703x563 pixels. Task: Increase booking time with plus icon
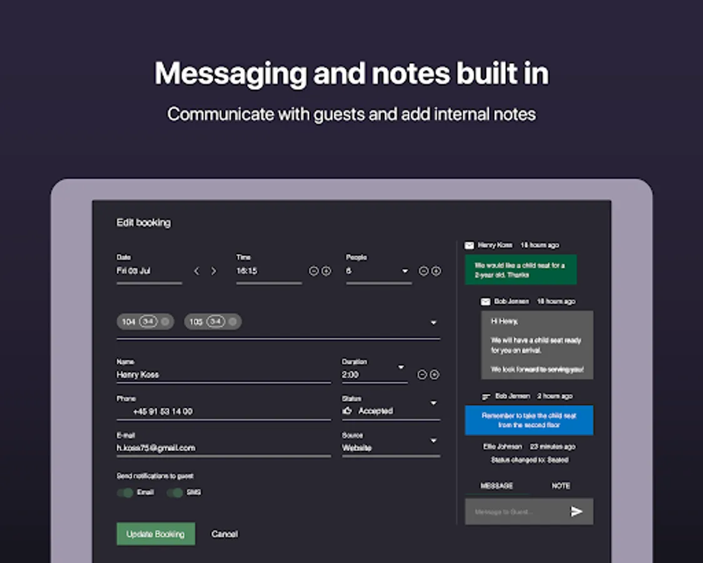(x=326, y=271)
